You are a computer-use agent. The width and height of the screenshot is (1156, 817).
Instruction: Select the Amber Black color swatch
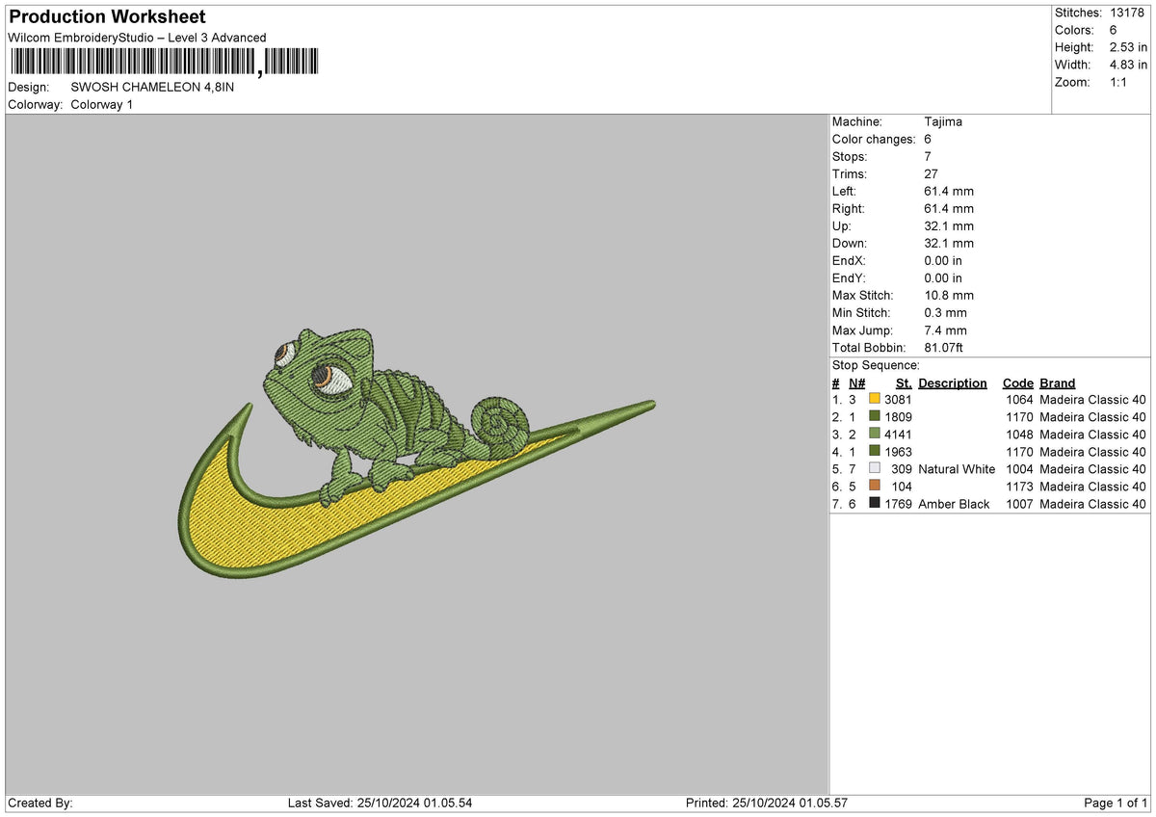875,503
